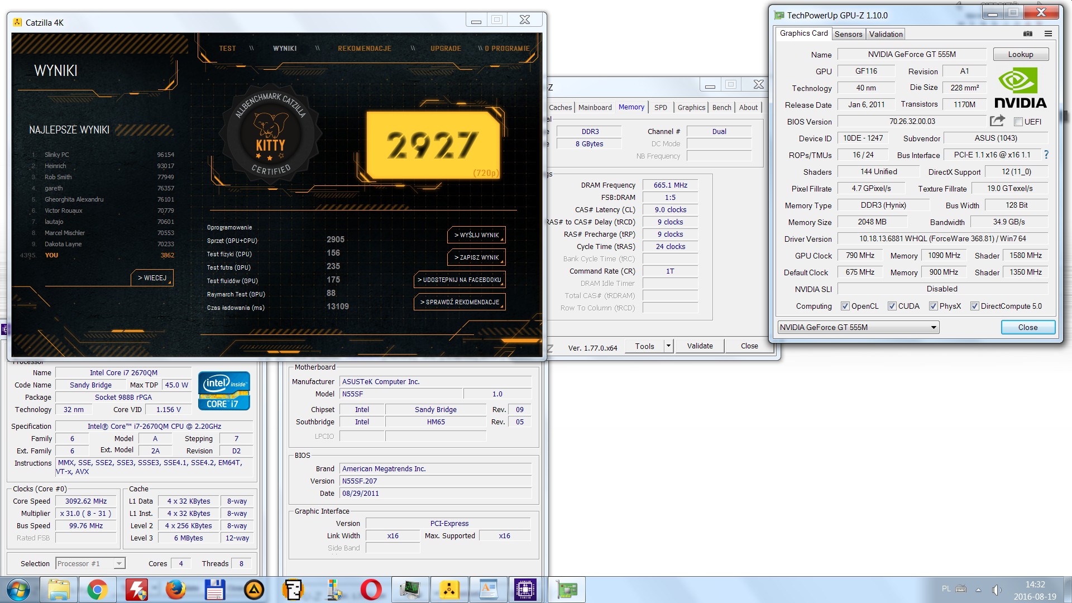Click the on-screen keyboard tray icon
The image size is (1072, 603).
(961, 589)
